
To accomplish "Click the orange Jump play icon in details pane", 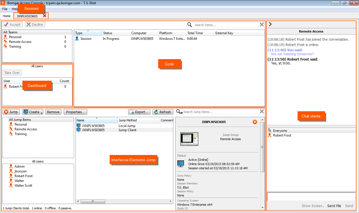I will pyautogui.click(x=255, y=122).
